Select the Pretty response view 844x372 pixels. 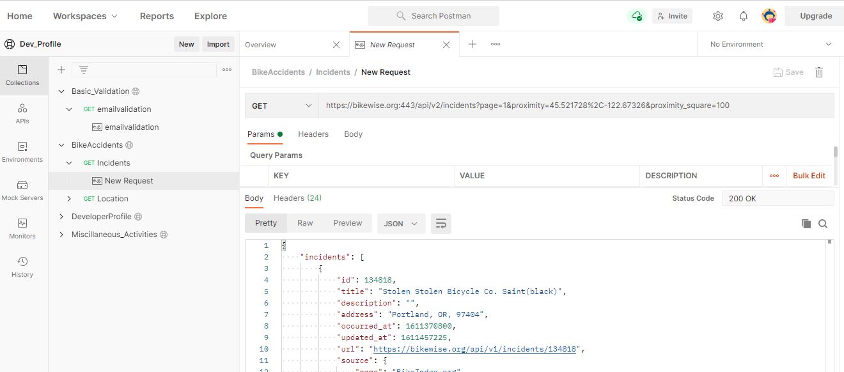(266, 223)
